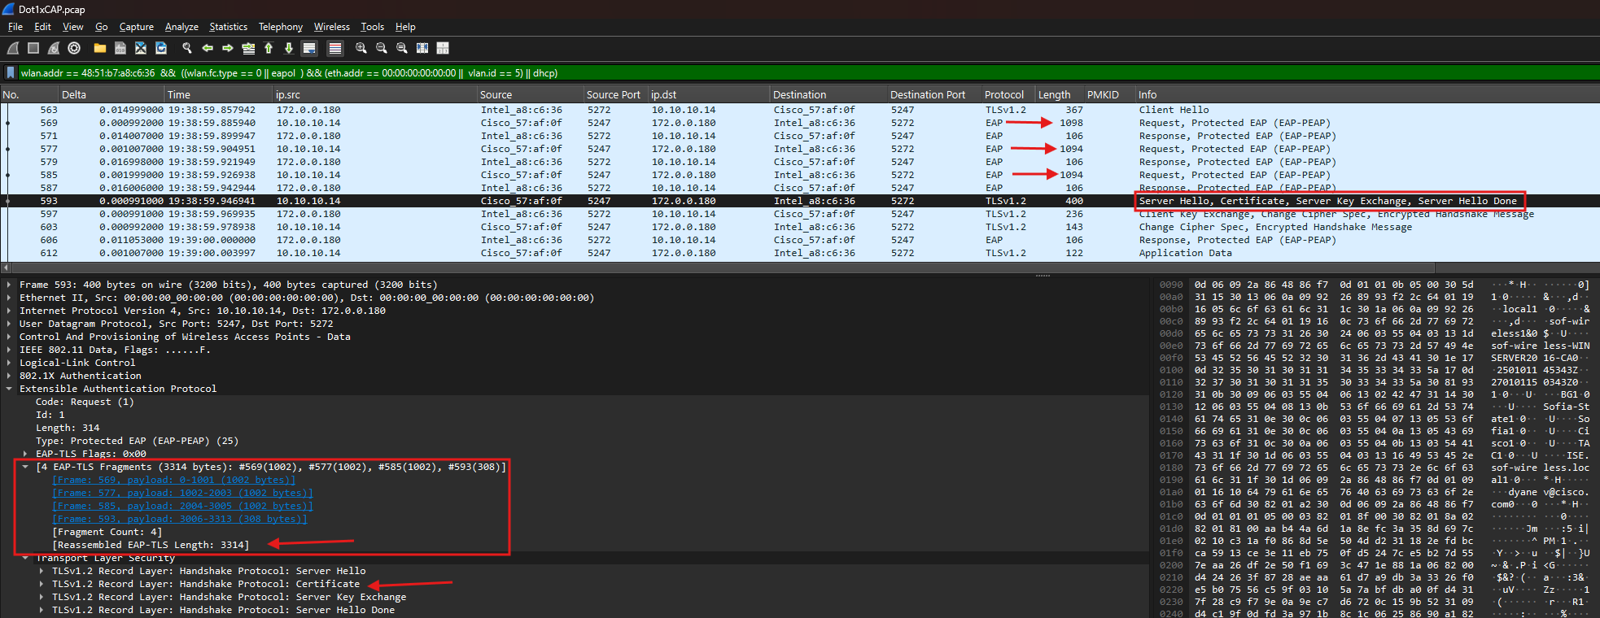
Task: Follow link to Frame 585 payload
Action: 182,506
